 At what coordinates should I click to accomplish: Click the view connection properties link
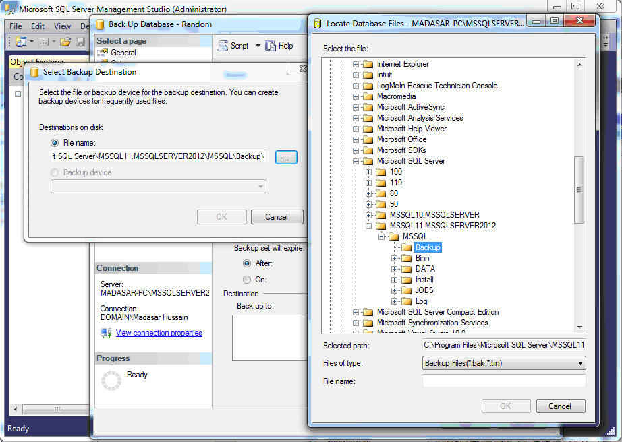click(x=159, y=333)
